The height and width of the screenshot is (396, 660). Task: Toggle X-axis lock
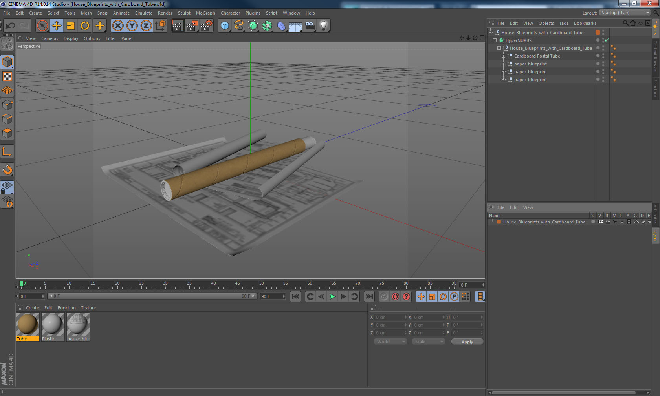coord(117,26)
